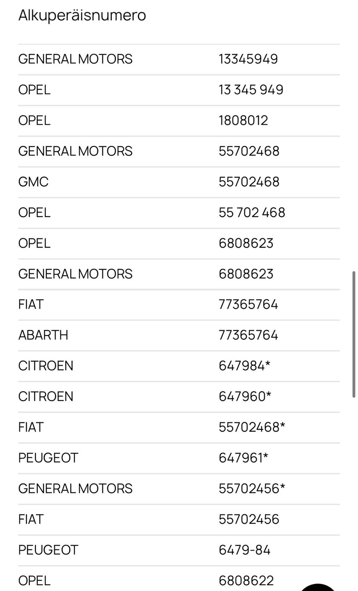Click Opel part number 6808622

pos(246,580)
